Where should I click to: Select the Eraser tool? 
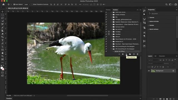pos(3,34)
